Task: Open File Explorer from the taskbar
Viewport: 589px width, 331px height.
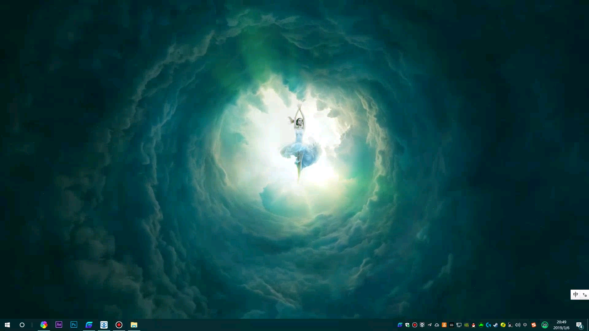Action: [134, 325]
